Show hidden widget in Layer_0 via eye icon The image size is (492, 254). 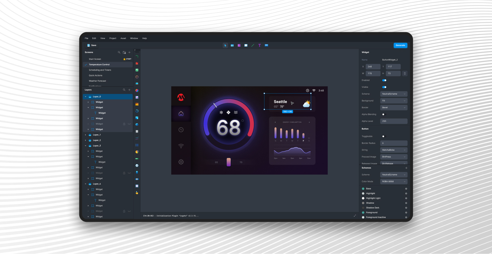point(129,124)
